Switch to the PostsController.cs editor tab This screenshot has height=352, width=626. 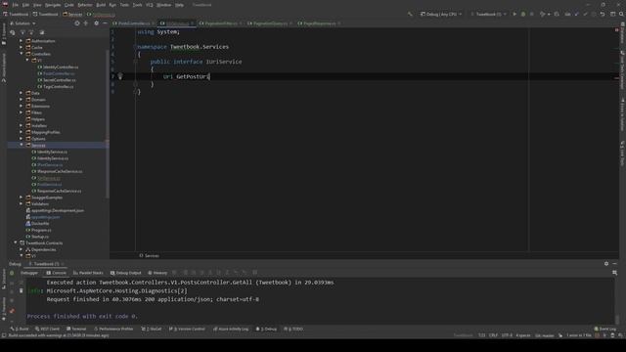tap(134, 23)
